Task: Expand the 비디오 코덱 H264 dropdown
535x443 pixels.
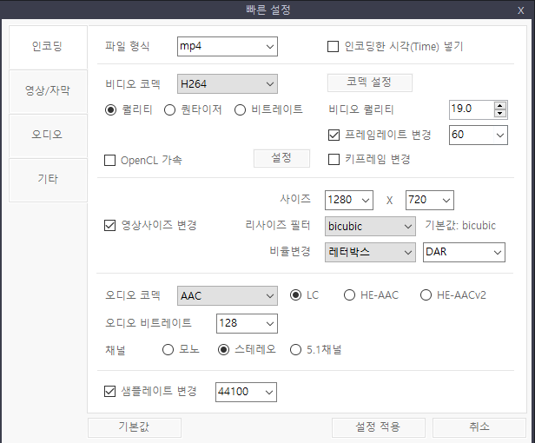Action: coord(228,84)
